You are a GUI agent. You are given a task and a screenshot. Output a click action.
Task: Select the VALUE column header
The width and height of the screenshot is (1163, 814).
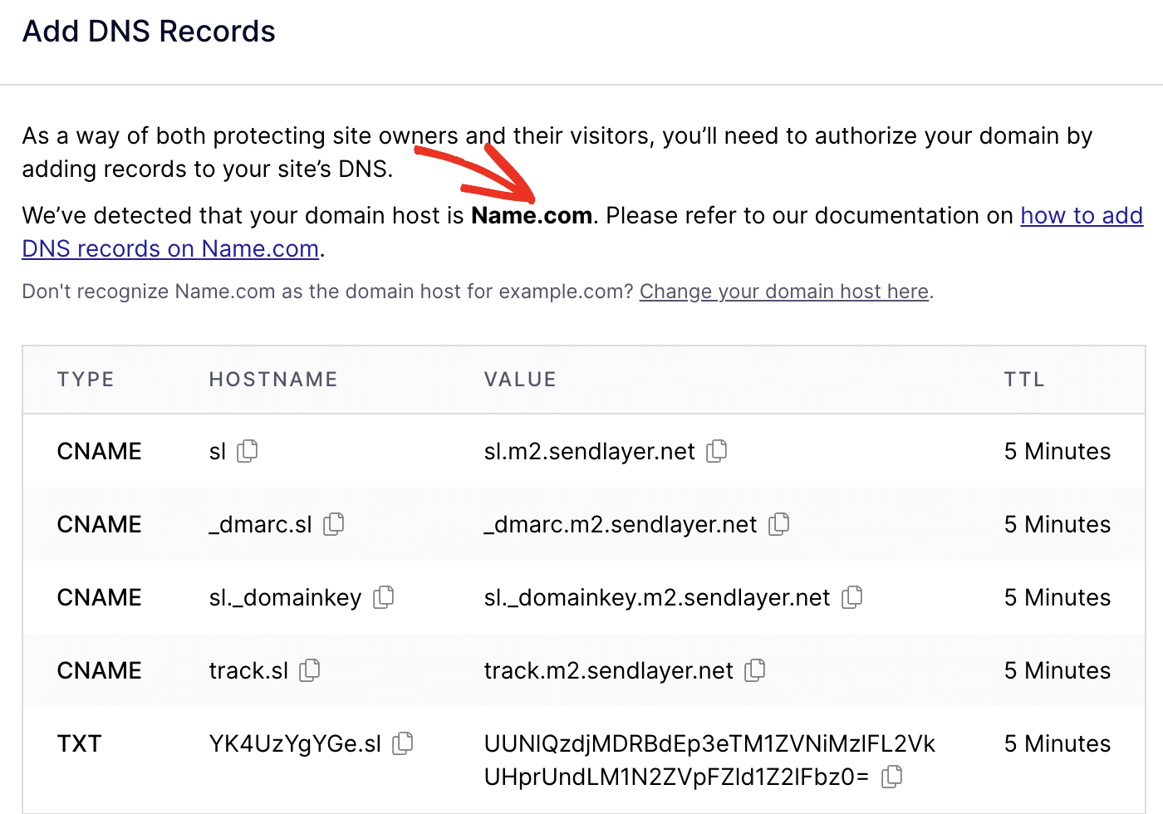(520, 379)
